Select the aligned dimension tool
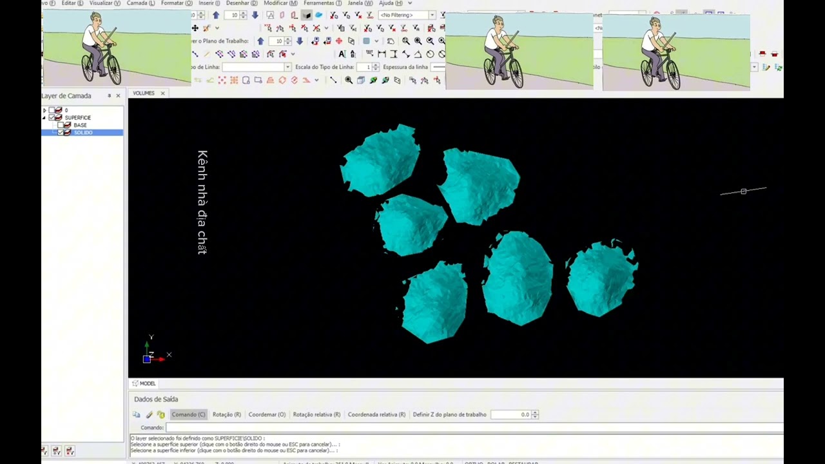The width and height of the screenshot is (825, 464). click(406, 54)
